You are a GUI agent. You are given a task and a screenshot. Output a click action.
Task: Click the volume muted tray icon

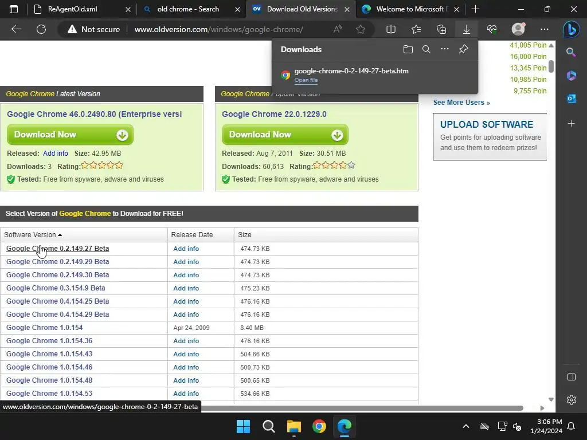pyautogui.click(x=518, y=426)
